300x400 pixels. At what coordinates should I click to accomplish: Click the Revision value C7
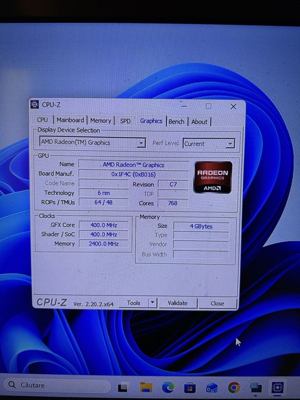click(x=173, y=185)
